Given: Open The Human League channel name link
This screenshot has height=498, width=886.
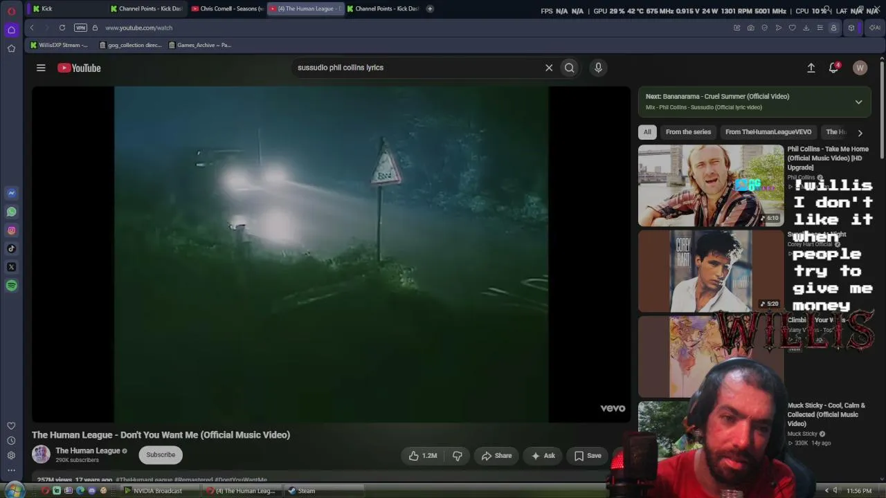Looking at the screenshot, I should click(x=88, y=451).
